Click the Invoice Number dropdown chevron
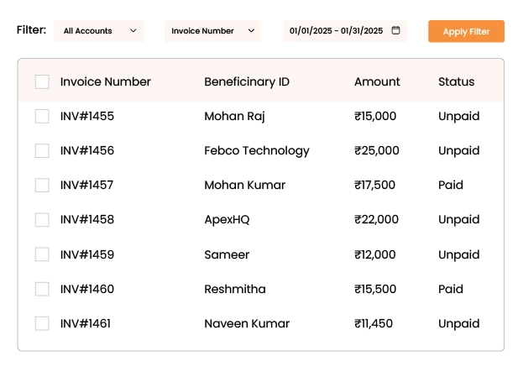Viewport: 523px width, 372px height. 251,31
